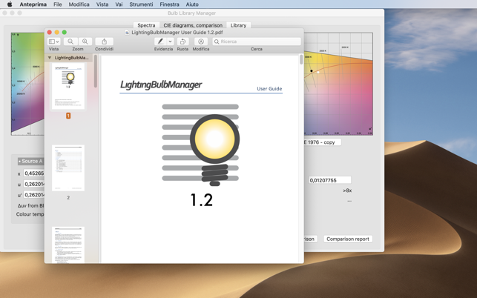Viewport: 477px width, 298px height.
Task: Zoom out of the PDF page
Action: click(70, 42)
